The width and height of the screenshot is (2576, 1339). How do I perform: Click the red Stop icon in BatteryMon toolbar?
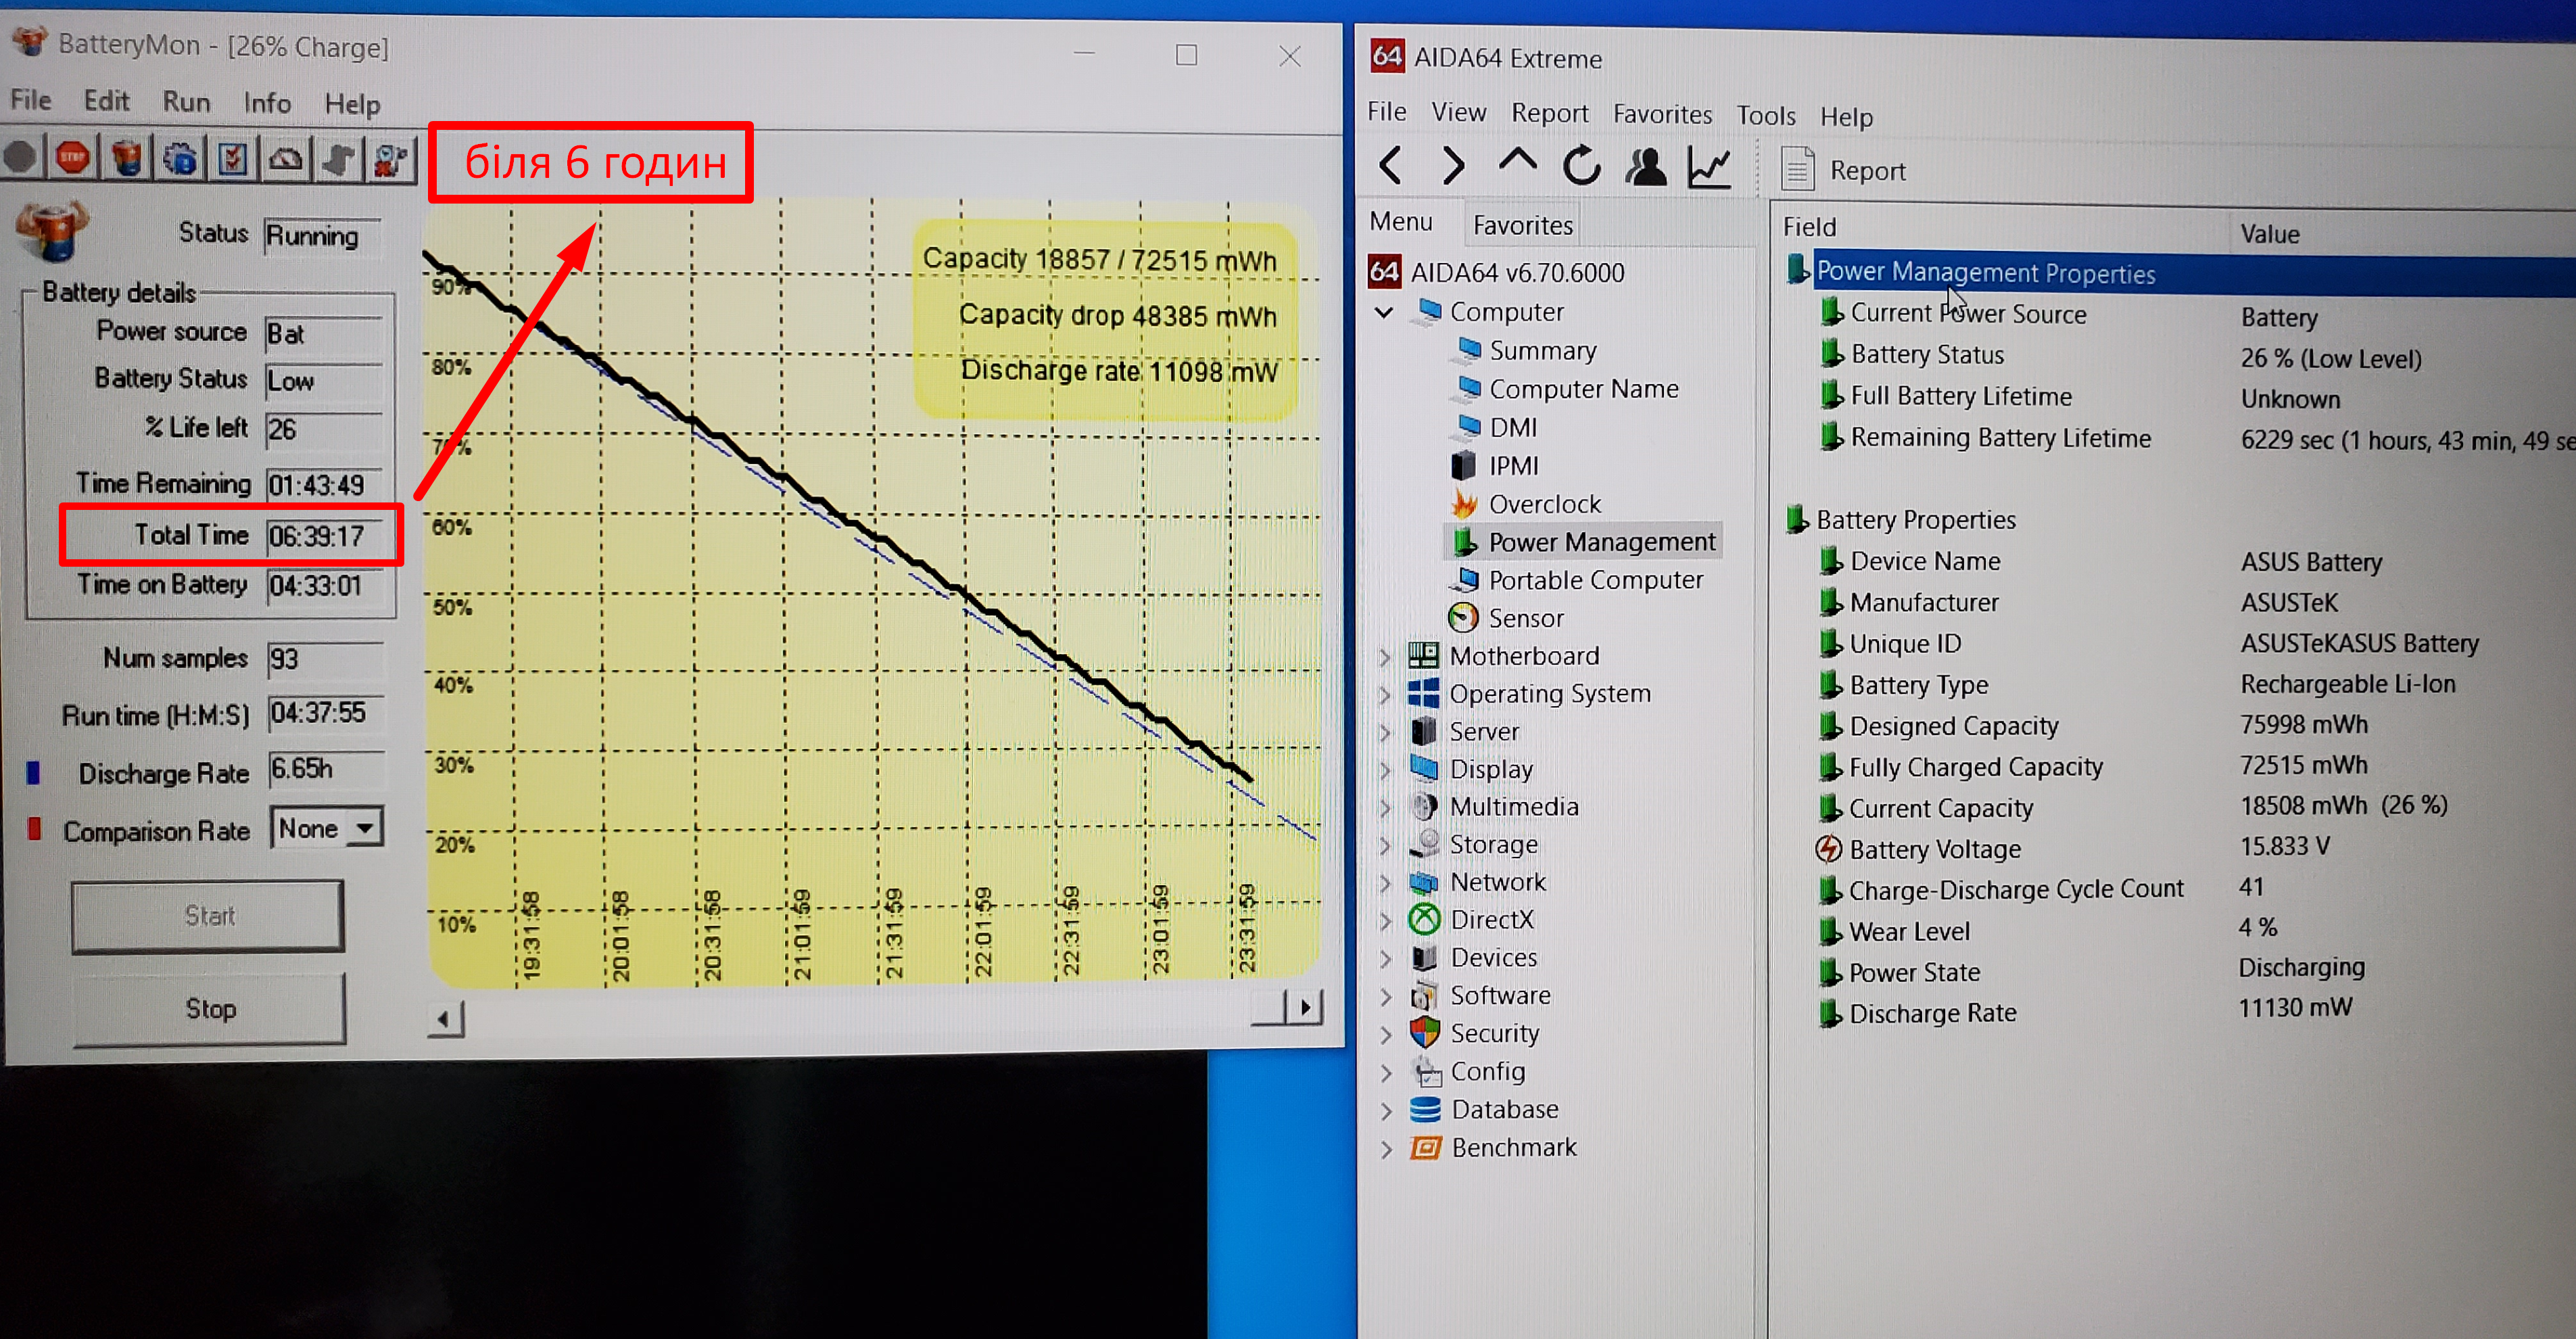[72, 158]
